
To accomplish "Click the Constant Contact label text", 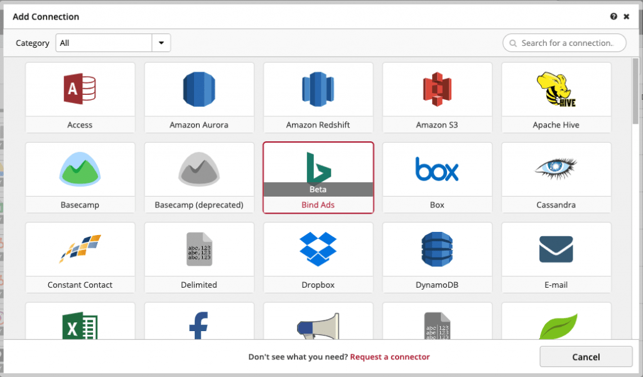I will (80, 285).
